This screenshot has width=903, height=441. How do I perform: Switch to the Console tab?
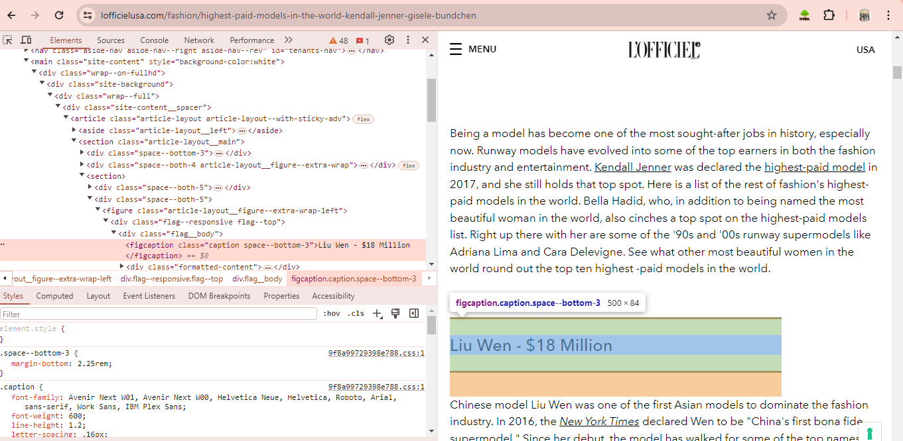click(x=154, y=40)
